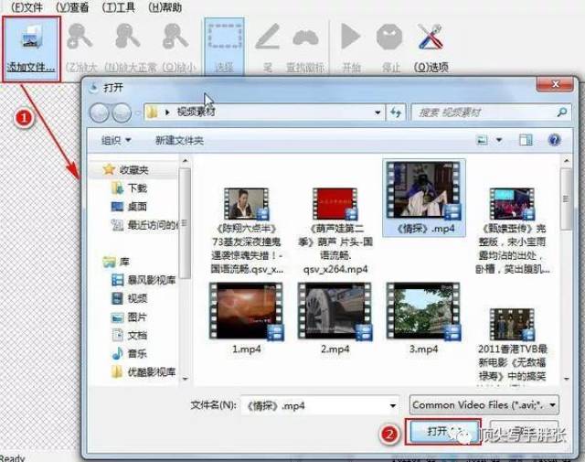This screenshot has width=585, height=462.
Task: Open the 文件 File menu
Action: pos(21,6)
